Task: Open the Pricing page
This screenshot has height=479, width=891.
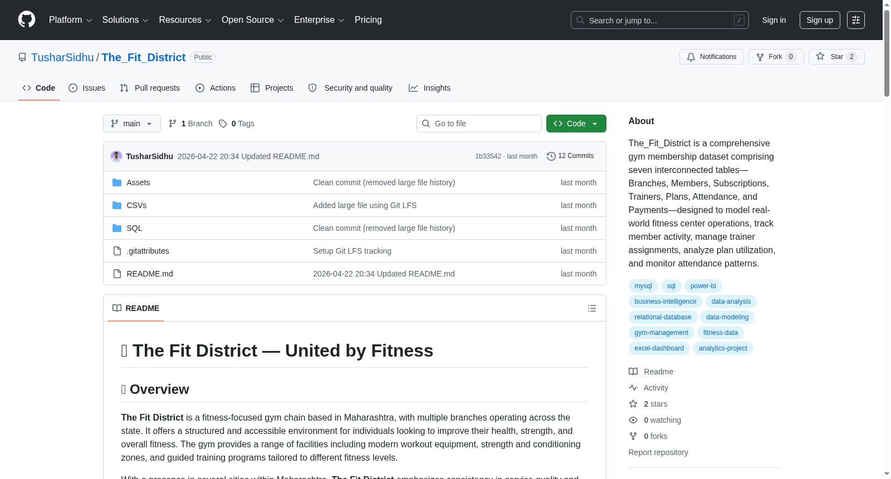Action: (x=368, y=20)
